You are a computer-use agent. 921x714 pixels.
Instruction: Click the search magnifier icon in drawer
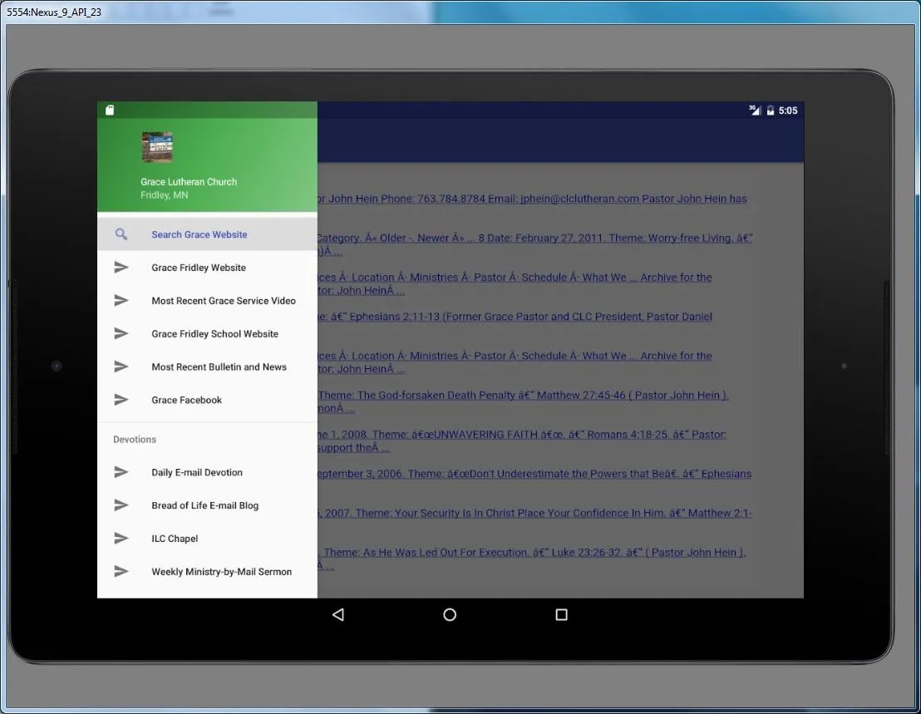[121, 234]
